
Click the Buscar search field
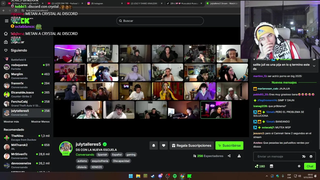pyautogui.click(x=160, y=21)
